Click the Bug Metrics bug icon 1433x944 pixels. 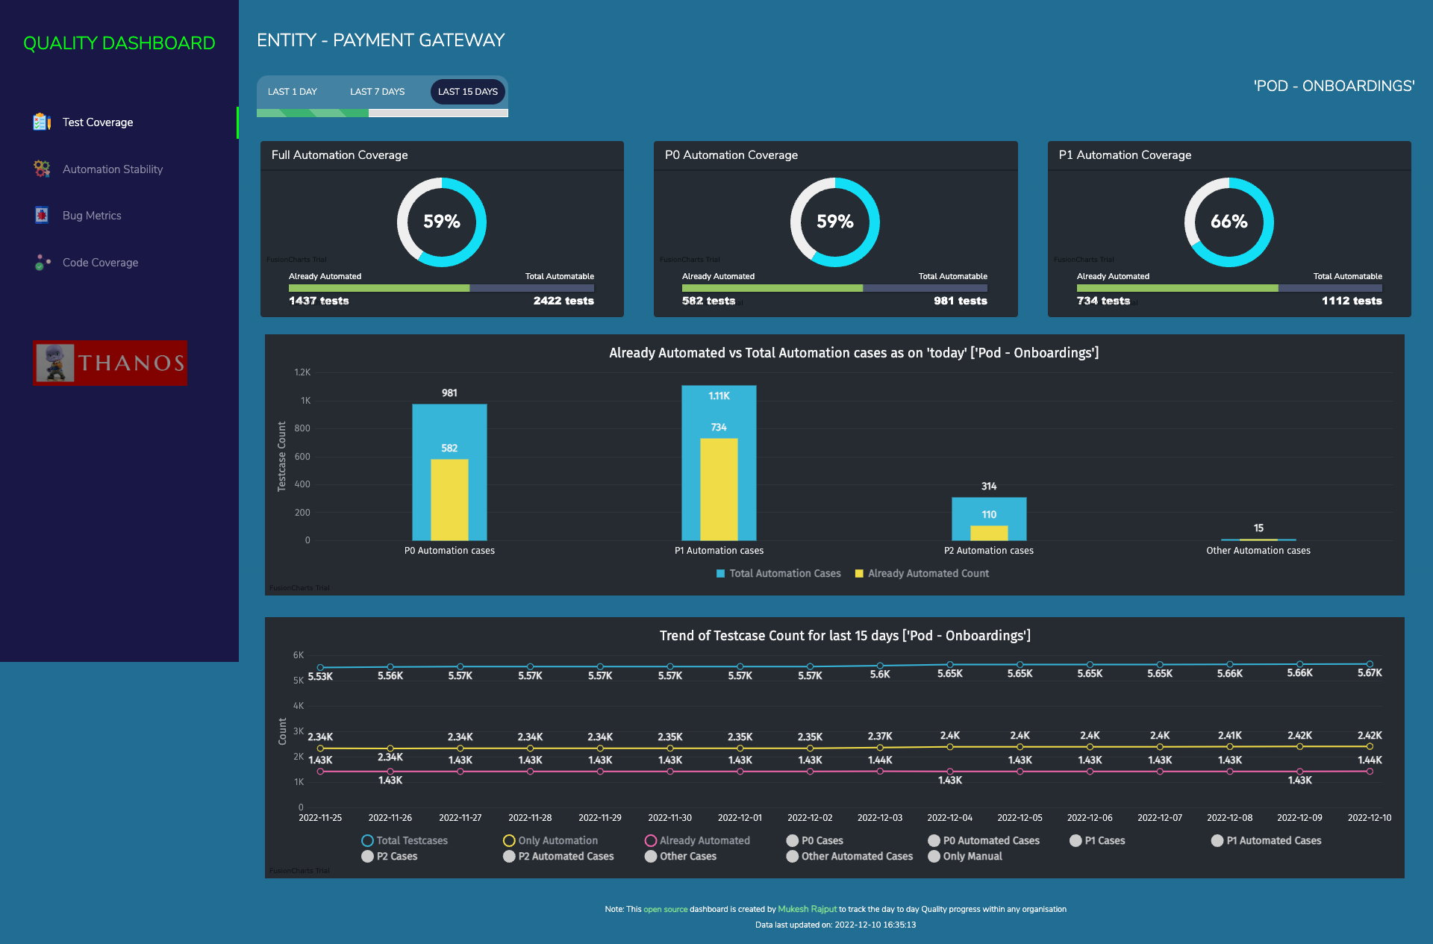click(x=42, y=215)
